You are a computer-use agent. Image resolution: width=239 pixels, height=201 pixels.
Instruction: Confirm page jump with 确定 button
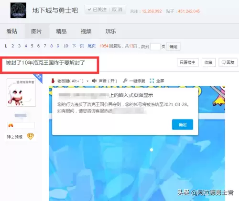(174, 47)
